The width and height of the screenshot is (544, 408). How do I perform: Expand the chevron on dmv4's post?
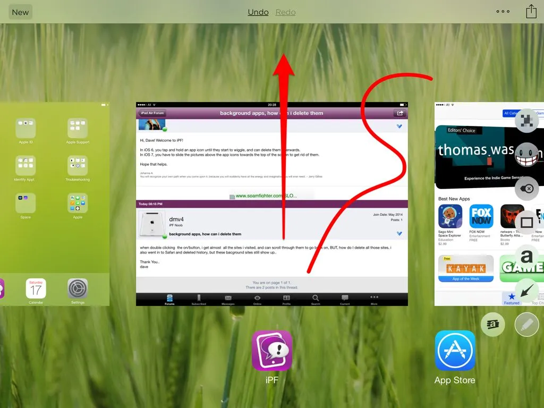399,234
